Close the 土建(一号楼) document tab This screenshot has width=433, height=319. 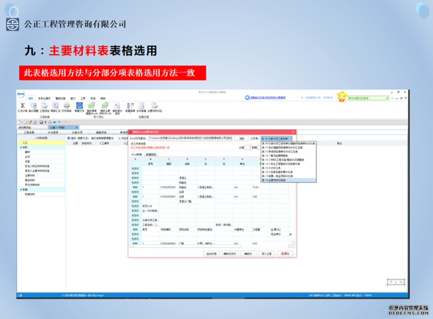[77, 127]
